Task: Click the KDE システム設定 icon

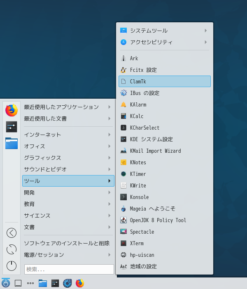Action: coord(123,139)
